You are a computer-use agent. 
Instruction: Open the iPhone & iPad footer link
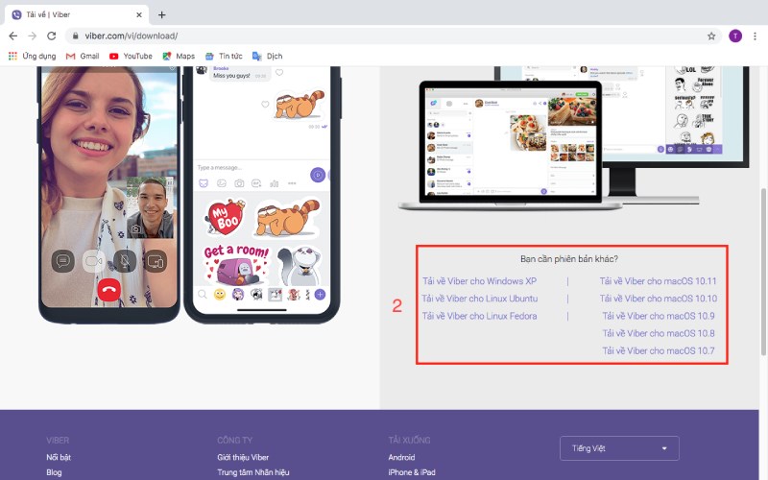(x=412, y=472)
